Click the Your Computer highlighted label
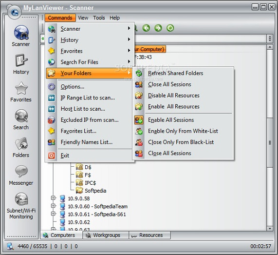This screenshot has height=255, width=278. [150, 49]
